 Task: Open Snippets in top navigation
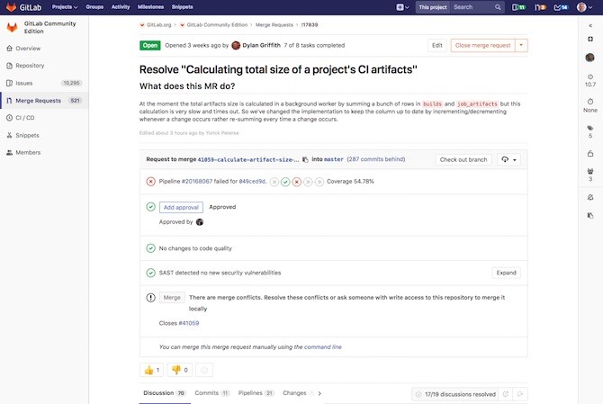[x=183, y=7]
